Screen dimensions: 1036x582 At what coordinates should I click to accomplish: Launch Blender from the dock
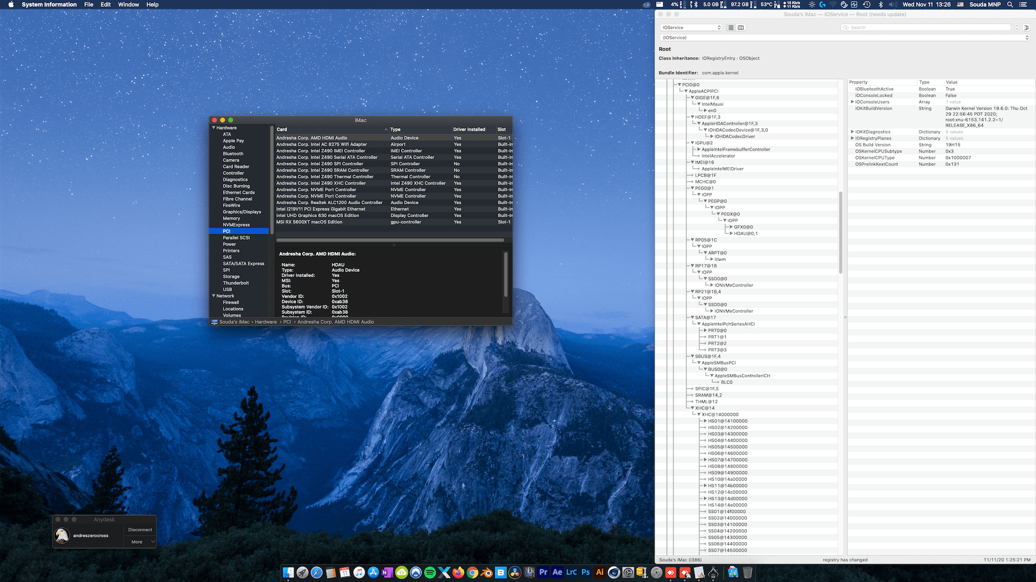coord(487,573)
